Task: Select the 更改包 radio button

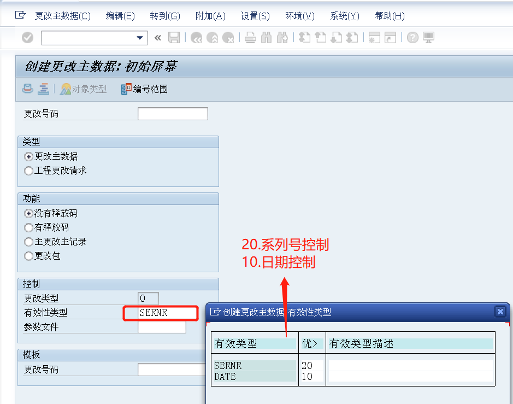Action: click(28, 256)
